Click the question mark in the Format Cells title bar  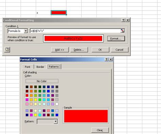[x=106, y=59]
